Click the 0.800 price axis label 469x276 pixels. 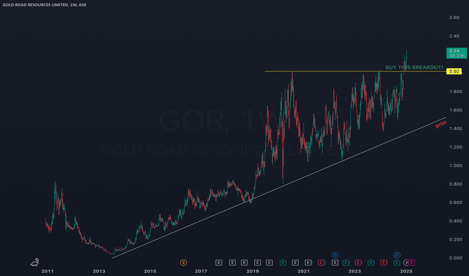(455, 184)
